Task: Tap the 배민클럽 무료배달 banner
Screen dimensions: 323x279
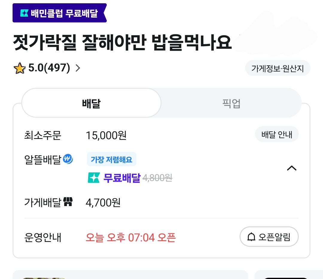Action: (60, 13)
